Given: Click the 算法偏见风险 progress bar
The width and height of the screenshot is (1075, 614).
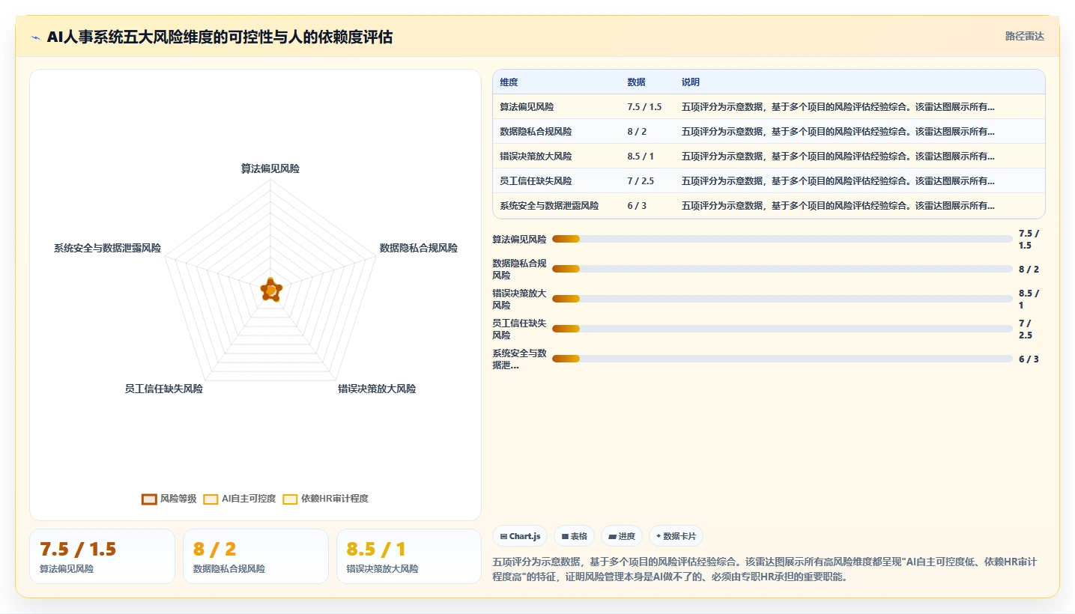Looking at the screenshot, I should [x=782, y=239].
